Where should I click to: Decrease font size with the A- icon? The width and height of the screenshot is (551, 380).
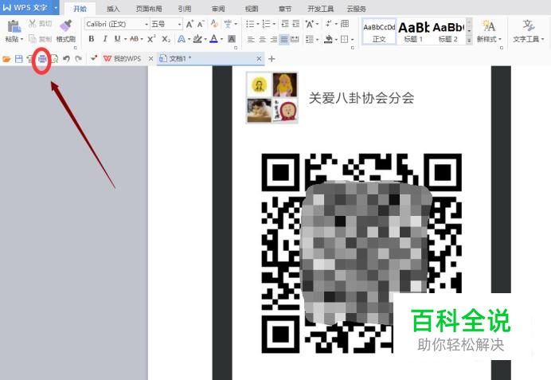coord(201,24)
